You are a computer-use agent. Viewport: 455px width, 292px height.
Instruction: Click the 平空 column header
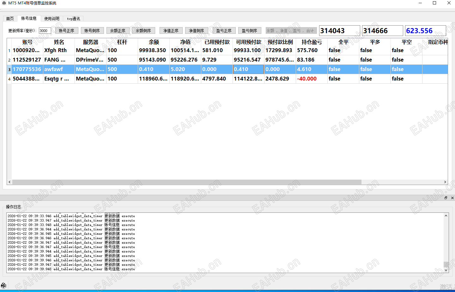tap(407, 42)
